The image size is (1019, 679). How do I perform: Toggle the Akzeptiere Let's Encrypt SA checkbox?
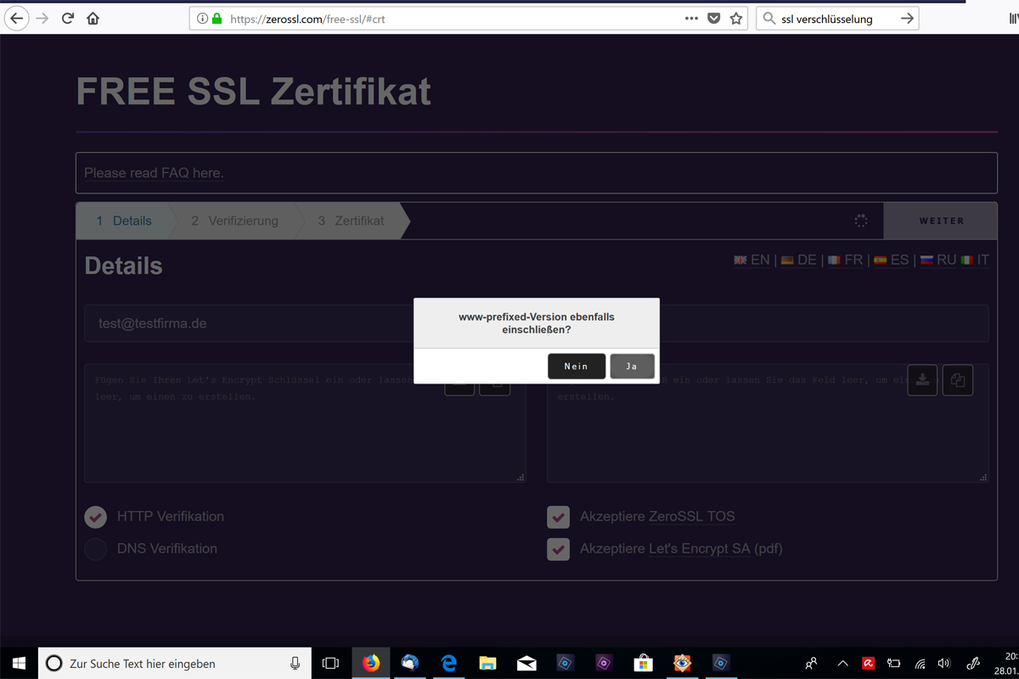pos(558,549)
